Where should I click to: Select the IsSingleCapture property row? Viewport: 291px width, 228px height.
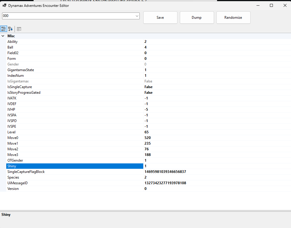20,87
